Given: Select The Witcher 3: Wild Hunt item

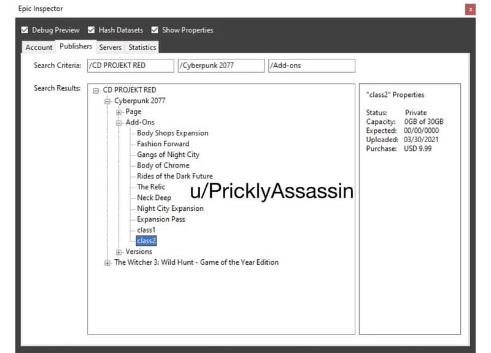Looking at the screenshot, I should [x=196, y=262].
